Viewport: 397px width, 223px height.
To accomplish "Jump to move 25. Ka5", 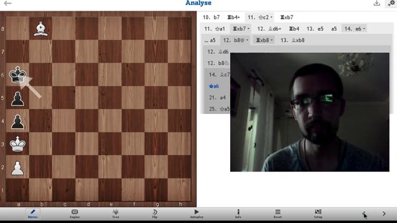I will pyautogui.click(x=219, y=109).
